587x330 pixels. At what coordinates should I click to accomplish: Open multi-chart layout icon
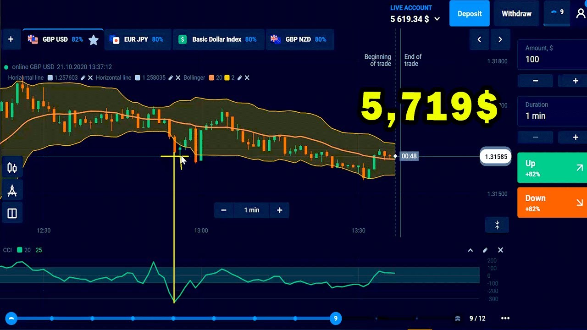tap(12, 213)
